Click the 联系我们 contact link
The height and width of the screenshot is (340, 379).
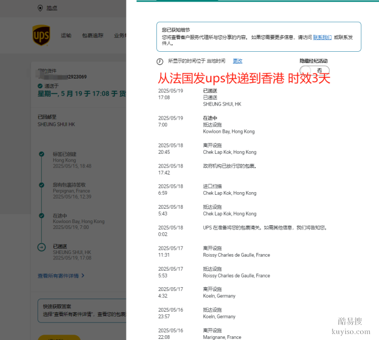(322, 37)
